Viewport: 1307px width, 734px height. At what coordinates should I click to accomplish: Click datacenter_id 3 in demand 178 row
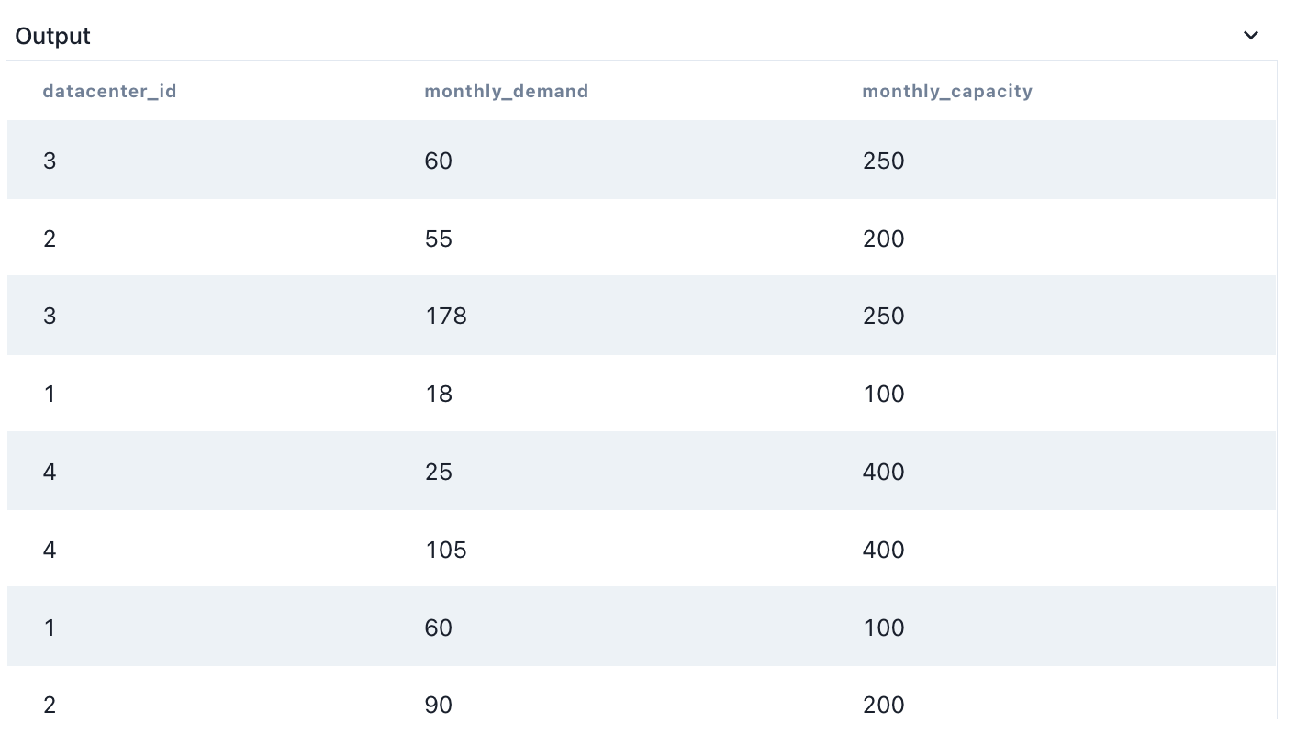[50, 316]
